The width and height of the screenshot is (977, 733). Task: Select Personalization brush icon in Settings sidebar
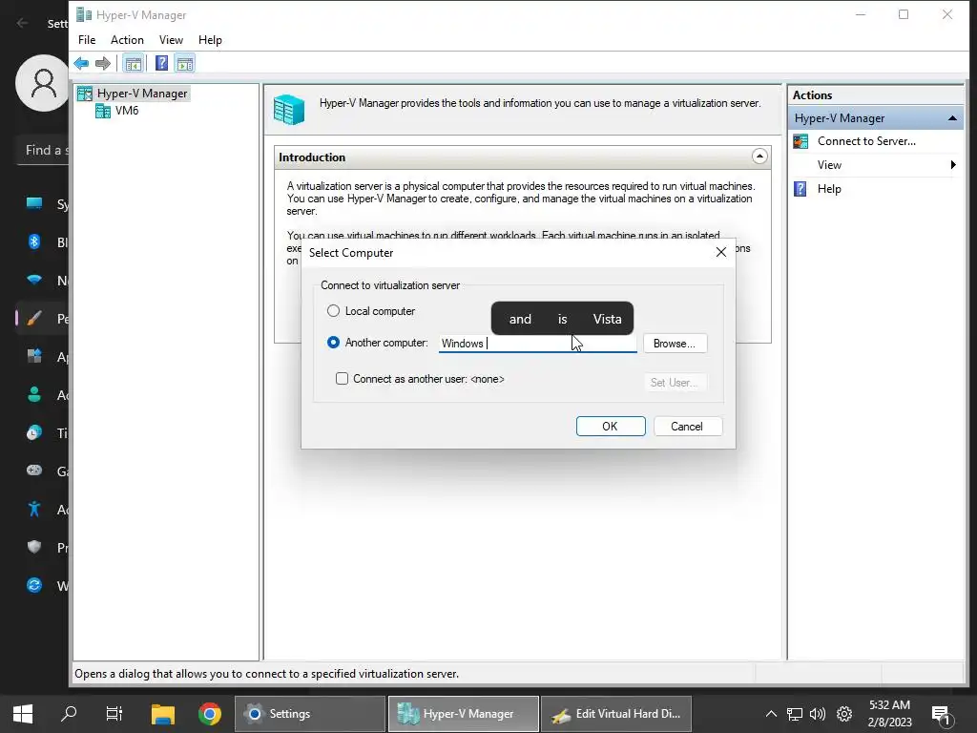pyautogui.click(x=34, y=319)
